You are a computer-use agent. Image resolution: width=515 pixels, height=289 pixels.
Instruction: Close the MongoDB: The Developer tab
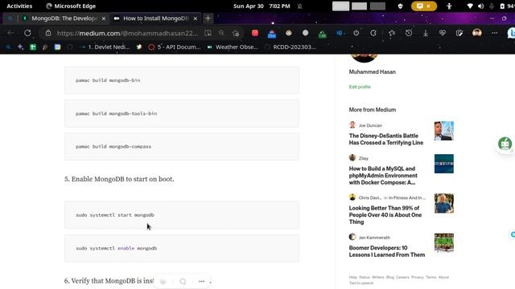pos(104,18)
